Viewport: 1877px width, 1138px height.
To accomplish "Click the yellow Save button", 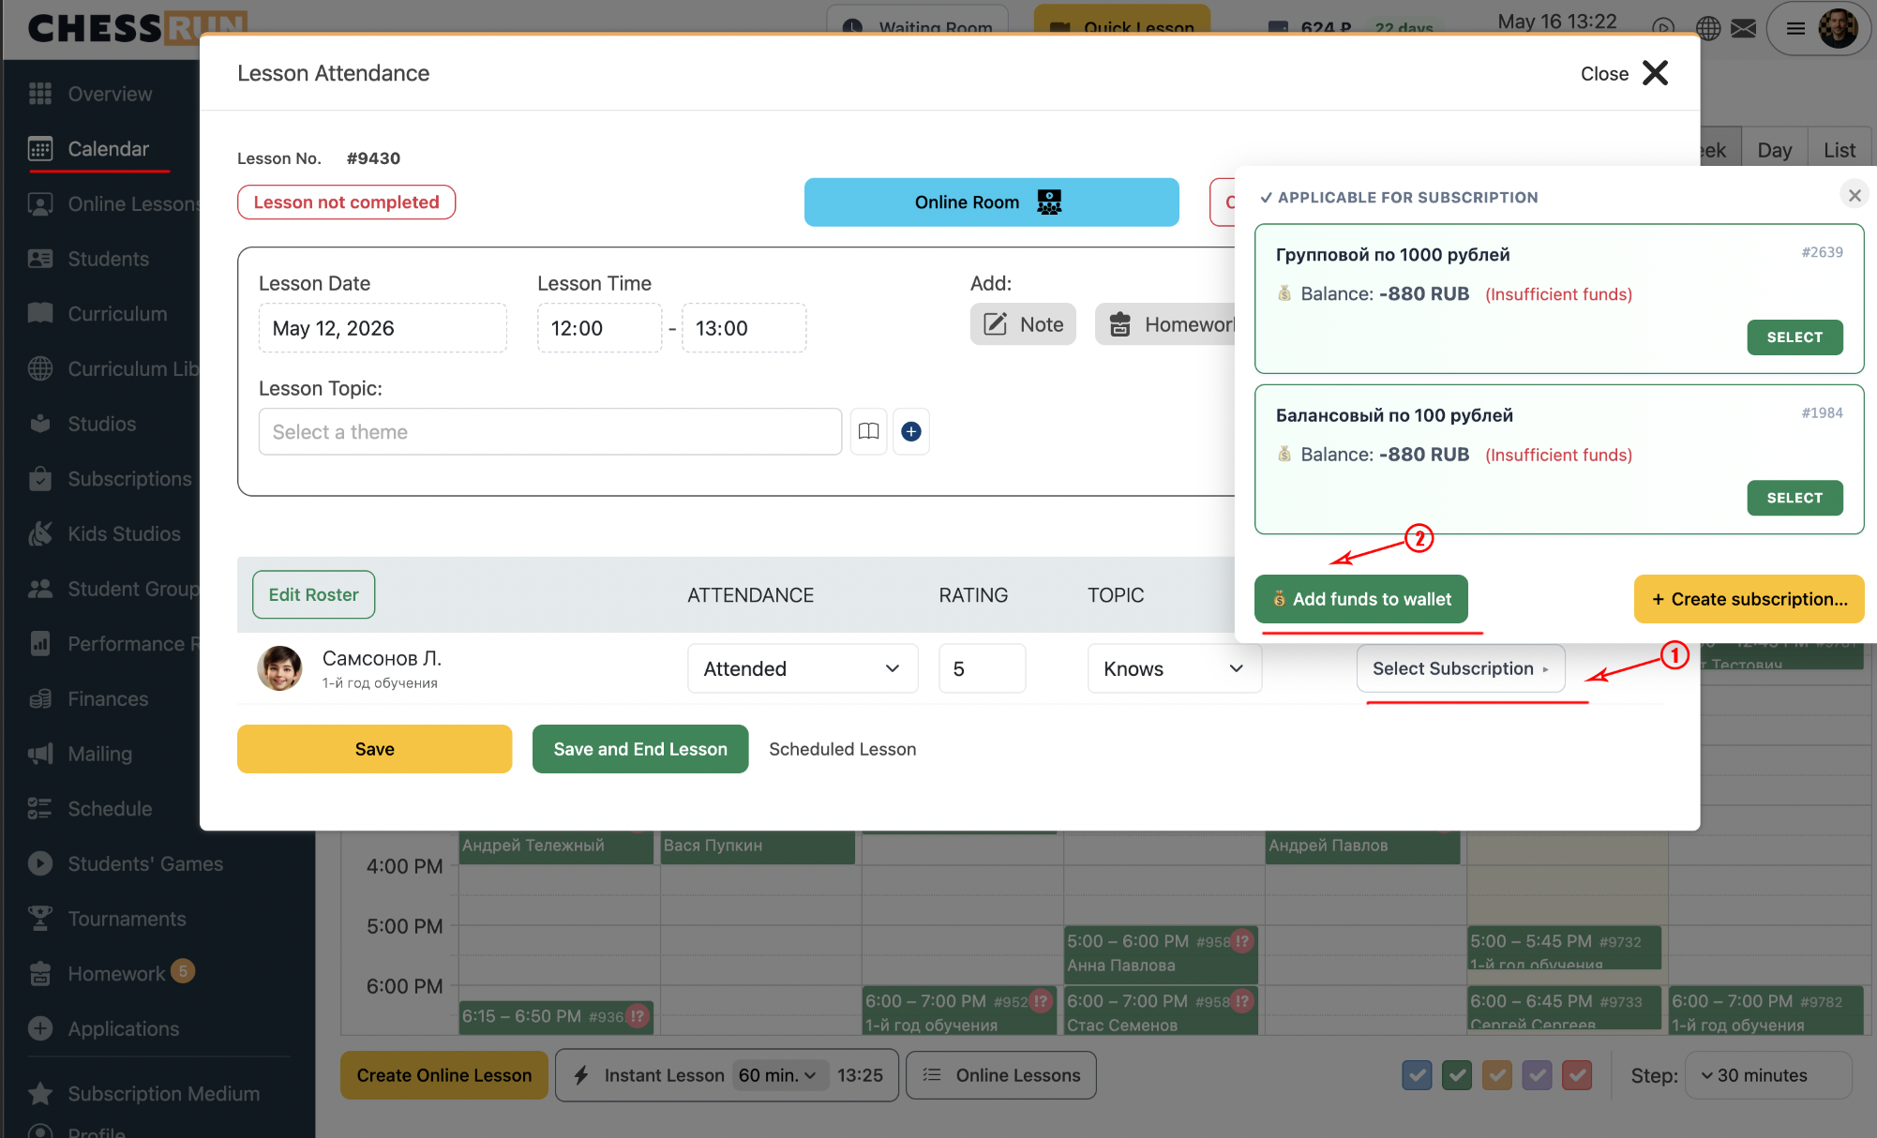I will click(x=374, y=749).
